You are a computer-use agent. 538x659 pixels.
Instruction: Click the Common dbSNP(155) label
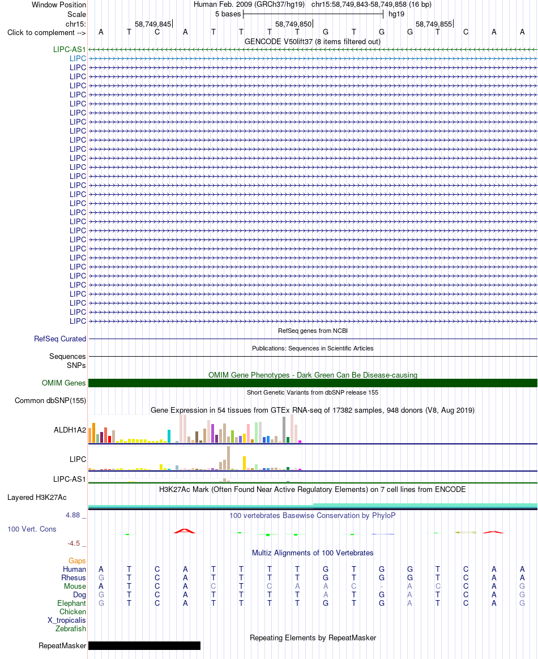pos(50,400)
